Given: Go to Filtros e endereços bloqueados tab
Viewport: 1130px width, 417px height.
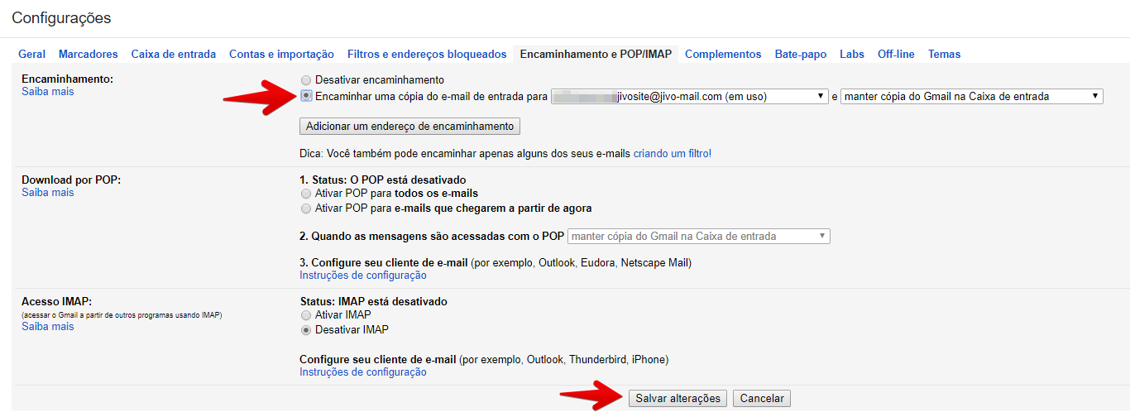Looking at the screenshot, I should pos(427,55).
